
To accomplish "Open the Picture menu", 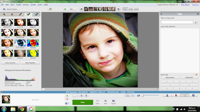I will coord(26,5).
